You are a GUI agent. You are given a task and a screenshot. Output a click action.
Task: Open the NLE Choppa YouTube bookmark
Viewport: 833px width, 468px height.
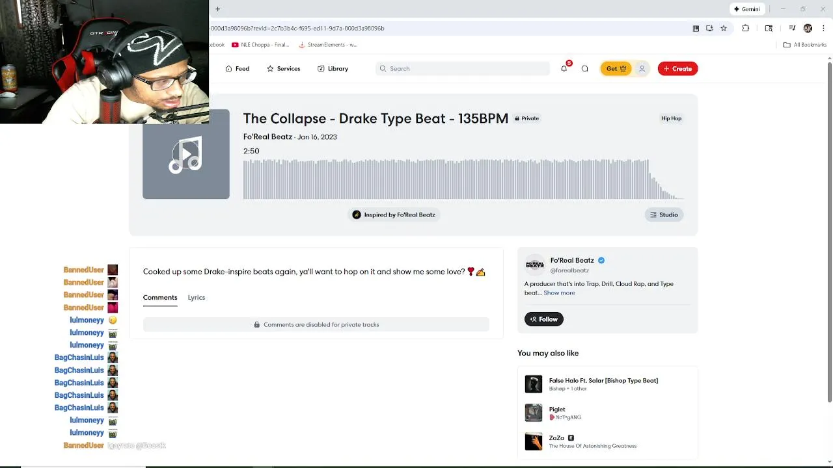coord(260,45)
